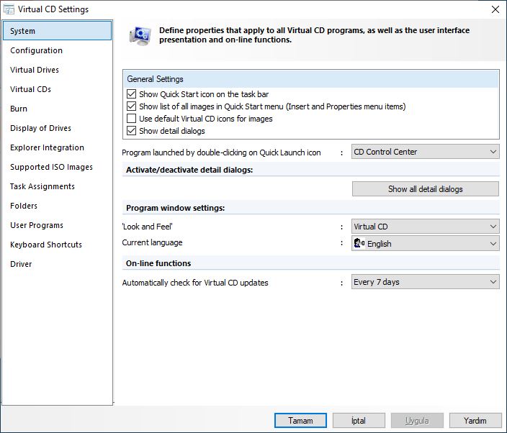Click the Tamam button
The width and height of the screenshot is (507, 433).
pyautogui.click(x=300, y=420)
